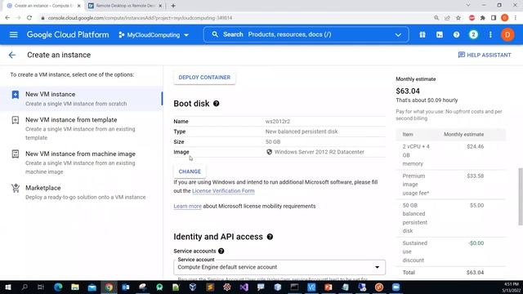Bookmark this page with the star icon
Viewport: 523px width, 294px height.
458,18
